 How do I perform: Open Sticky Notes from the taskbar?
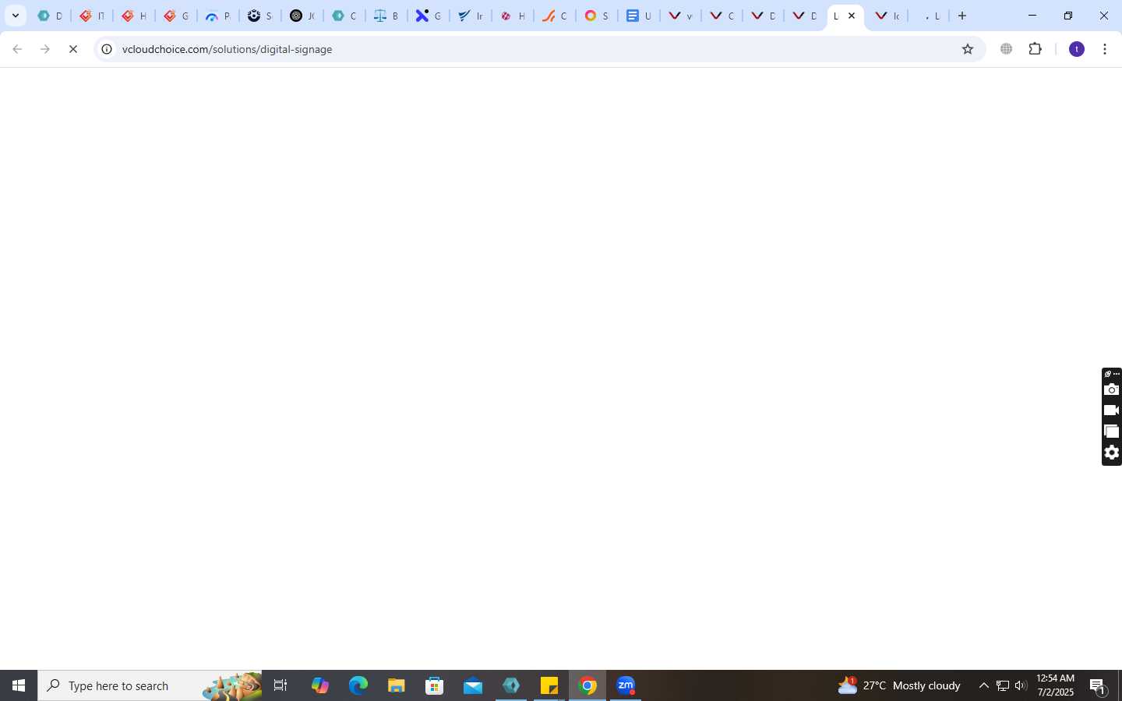coord(549,685)
